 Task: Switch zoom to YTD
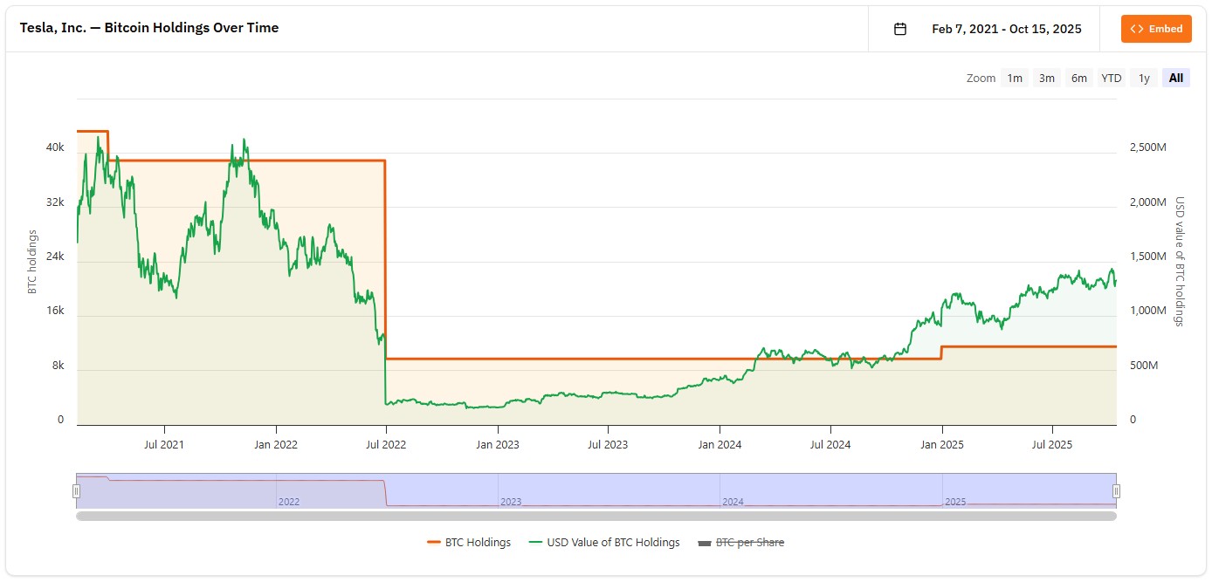(x=1111, y=78)
